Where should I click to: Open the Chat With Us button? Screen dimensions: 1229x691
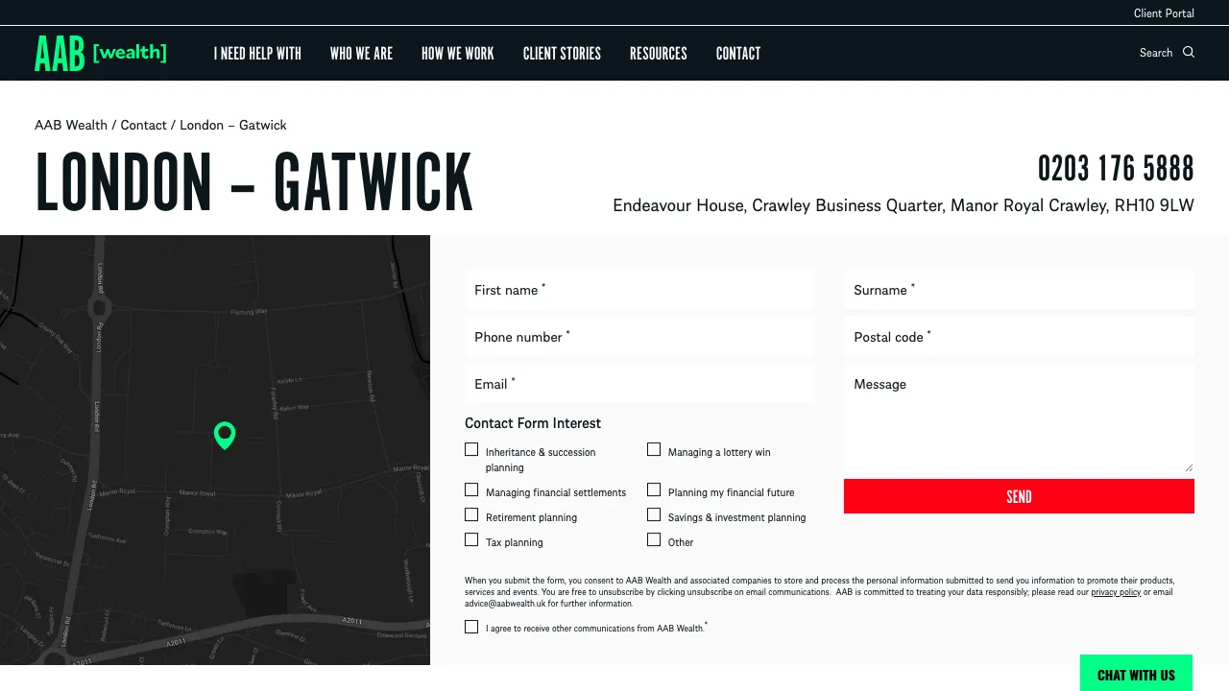coord(1136,674)
